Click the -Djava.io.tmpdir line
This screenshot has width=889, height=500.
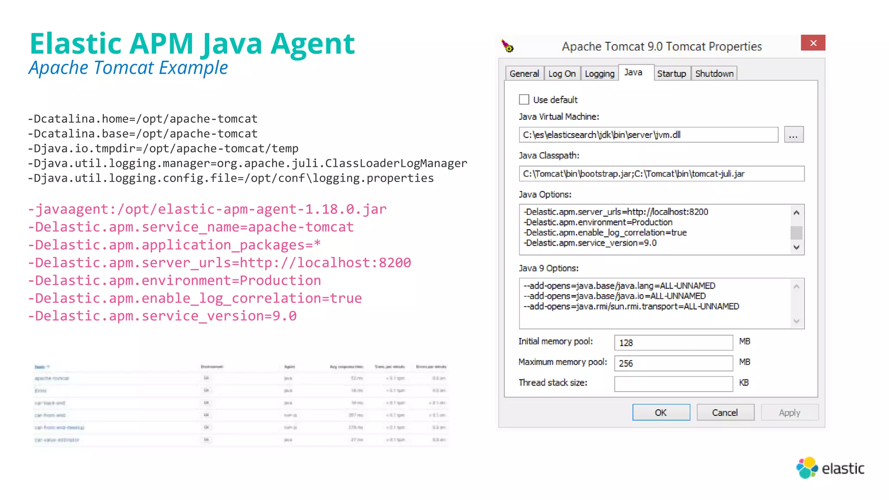click(163, 148)
